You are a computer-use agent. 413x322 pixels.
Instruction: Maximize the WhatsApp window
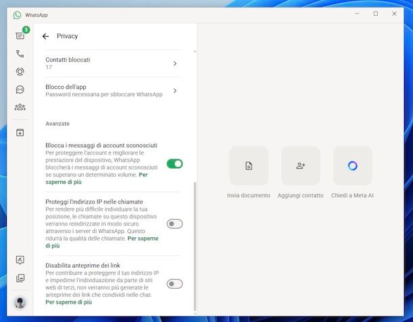coord(376,14)
